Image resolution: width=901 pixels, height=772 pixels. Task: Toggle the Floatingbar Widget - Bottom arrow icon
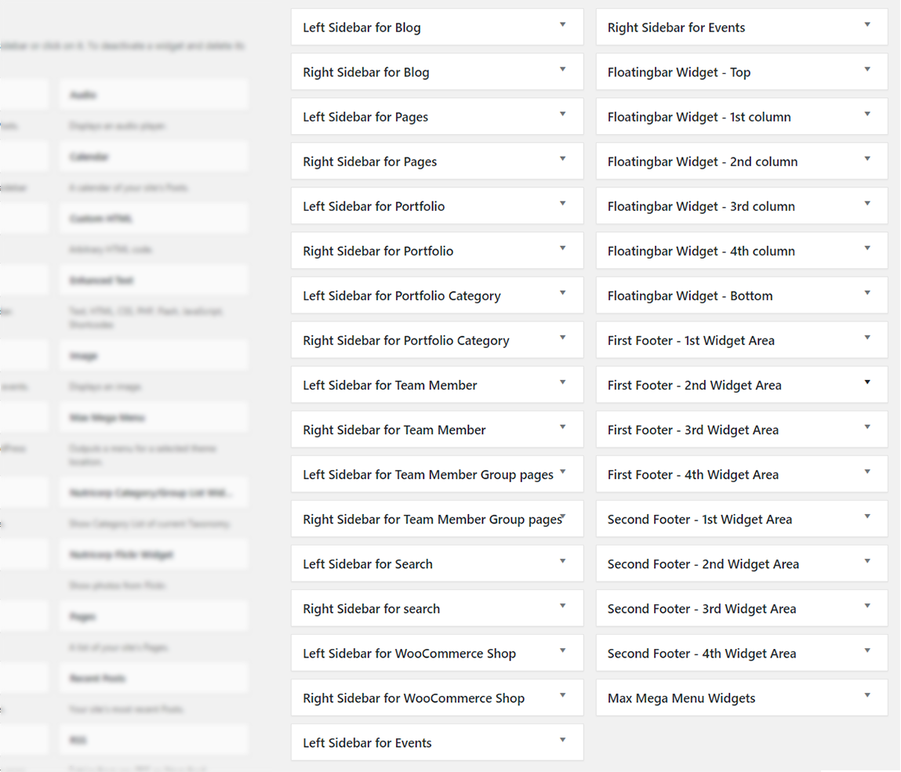click(867, 293)
